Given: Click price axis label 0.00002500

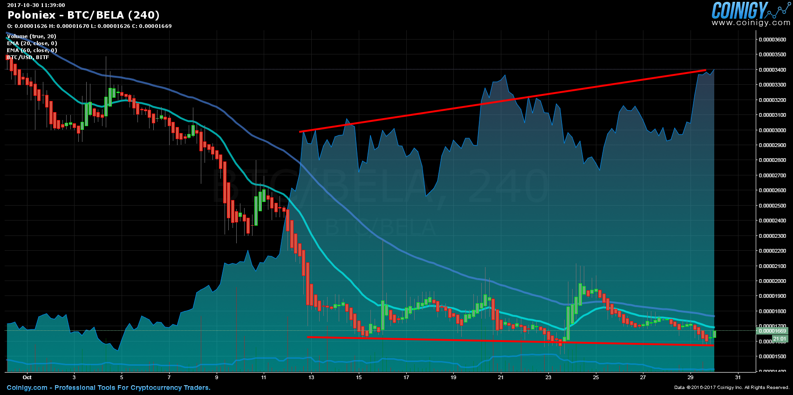Looking at the screenshot, I should [x=772, y=206].
